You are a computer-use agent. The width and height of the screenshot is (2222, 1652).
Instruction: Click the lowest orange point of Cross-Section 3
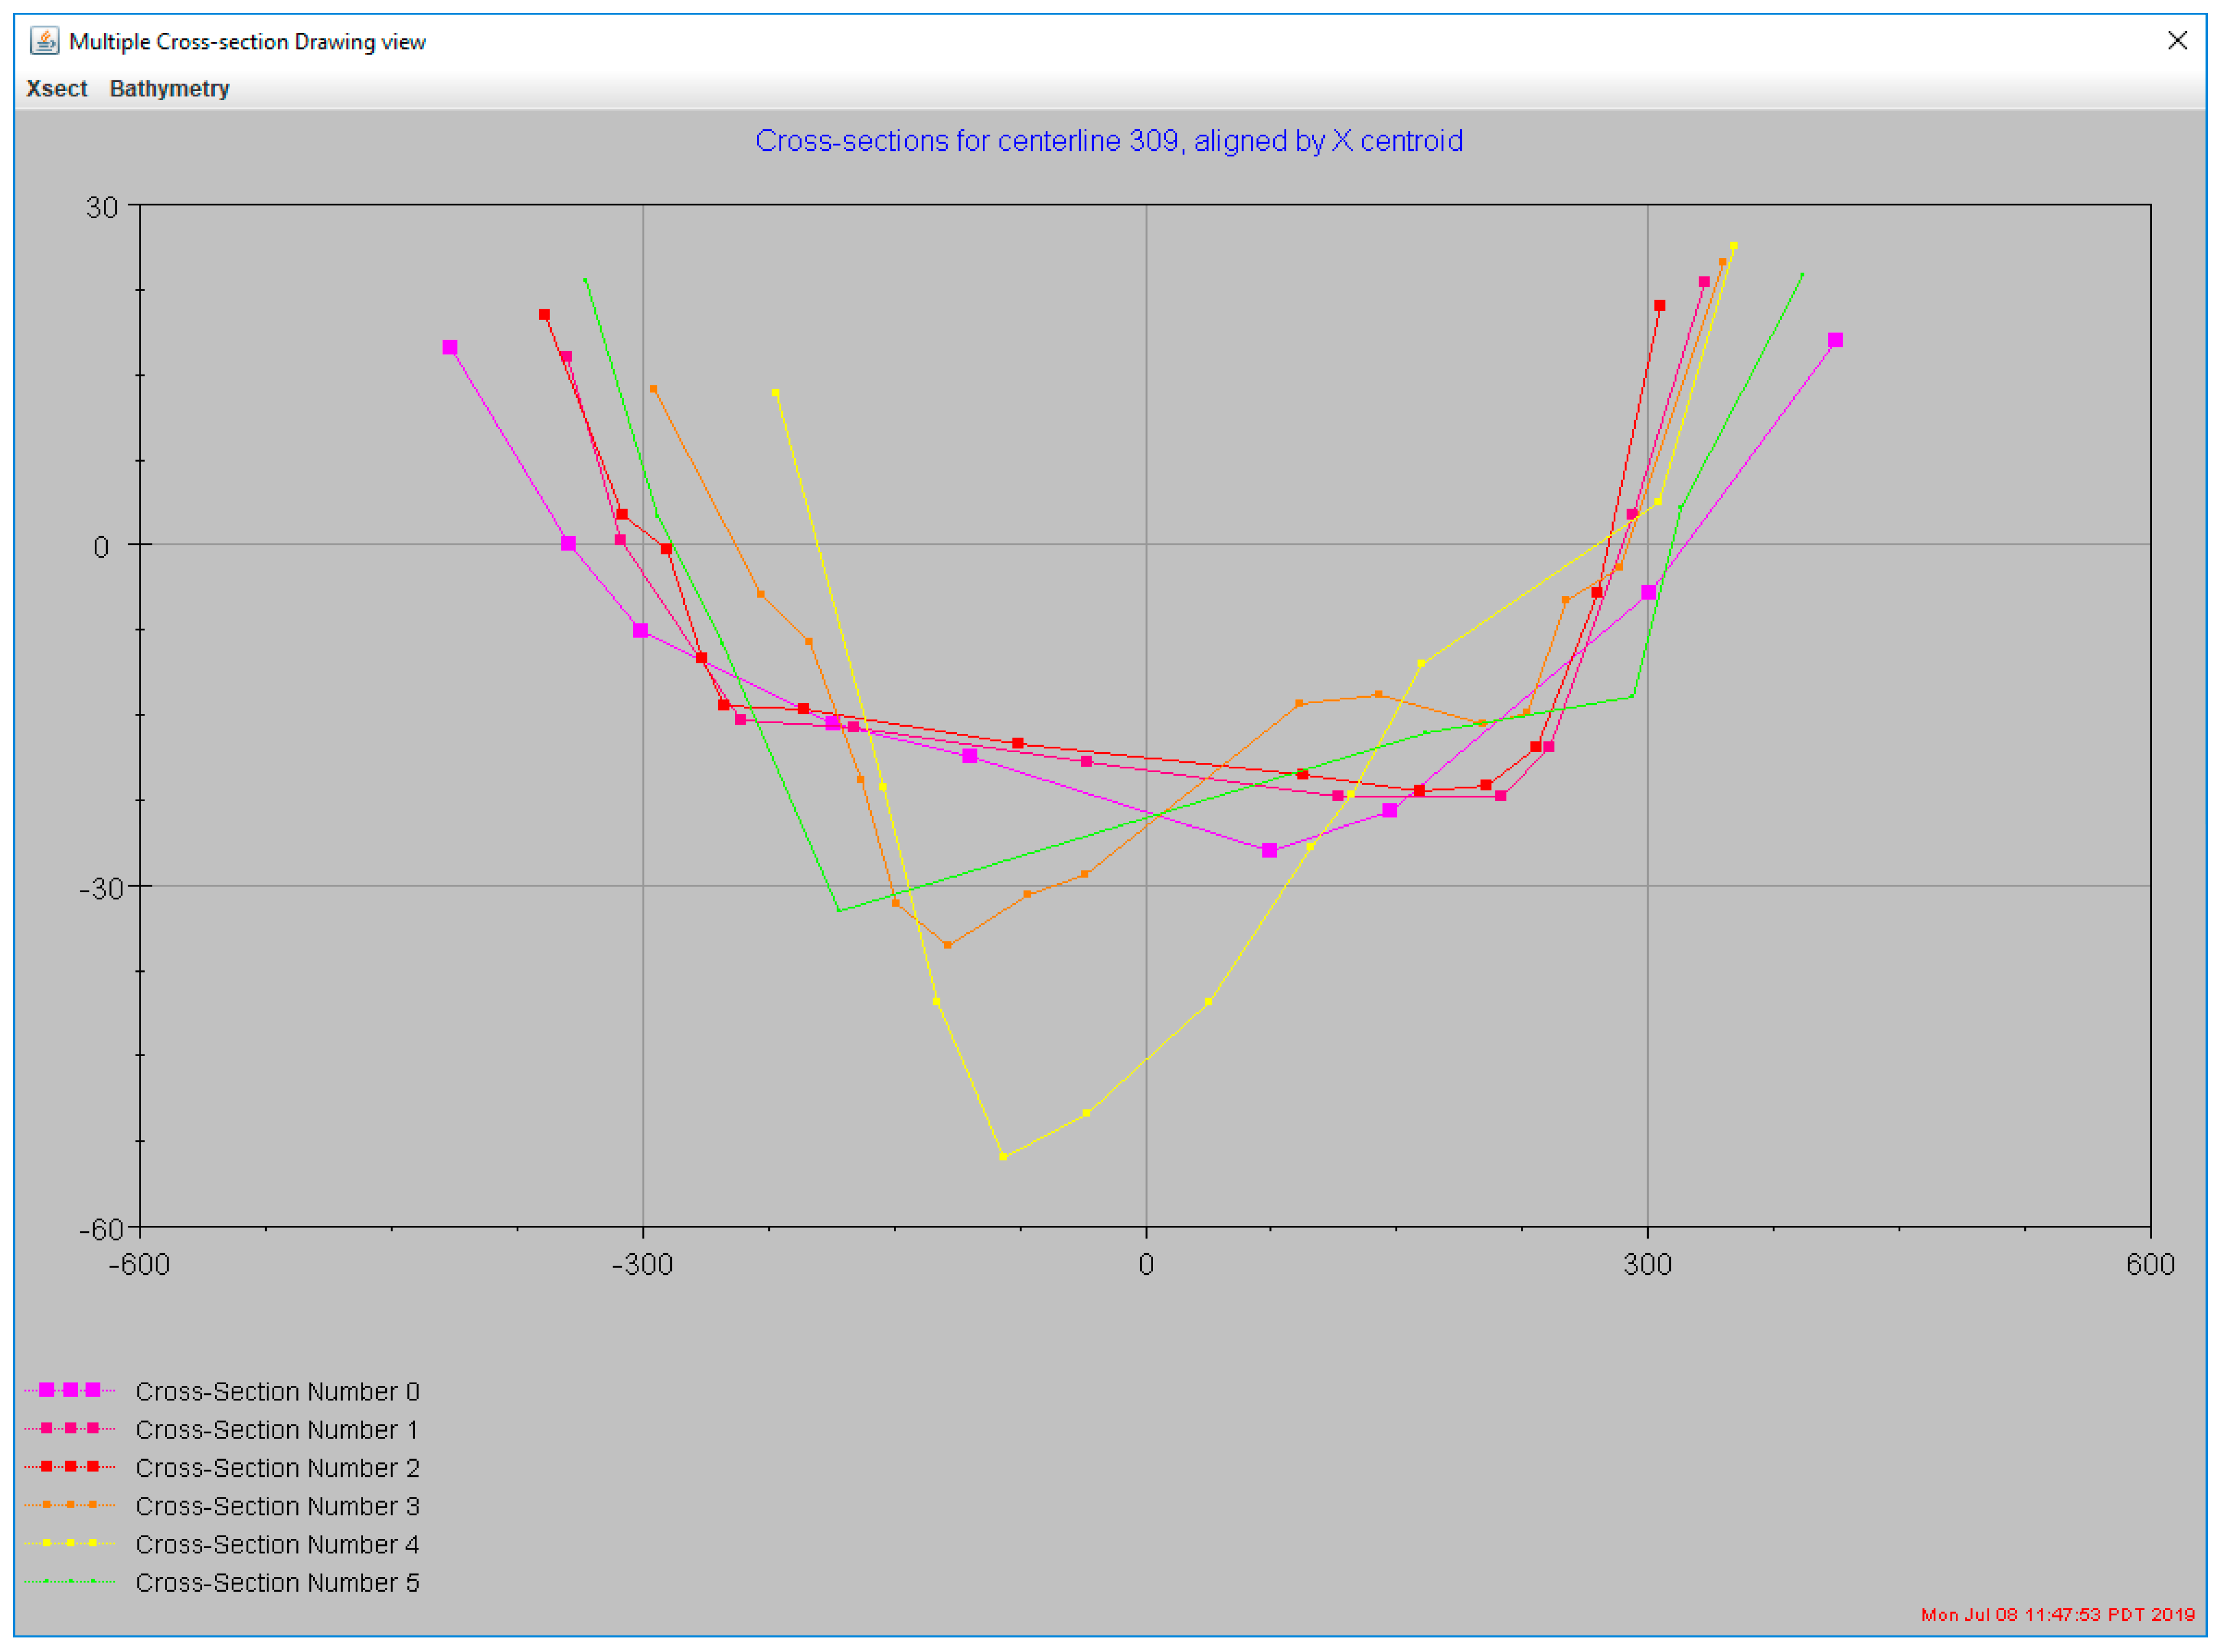947,945
